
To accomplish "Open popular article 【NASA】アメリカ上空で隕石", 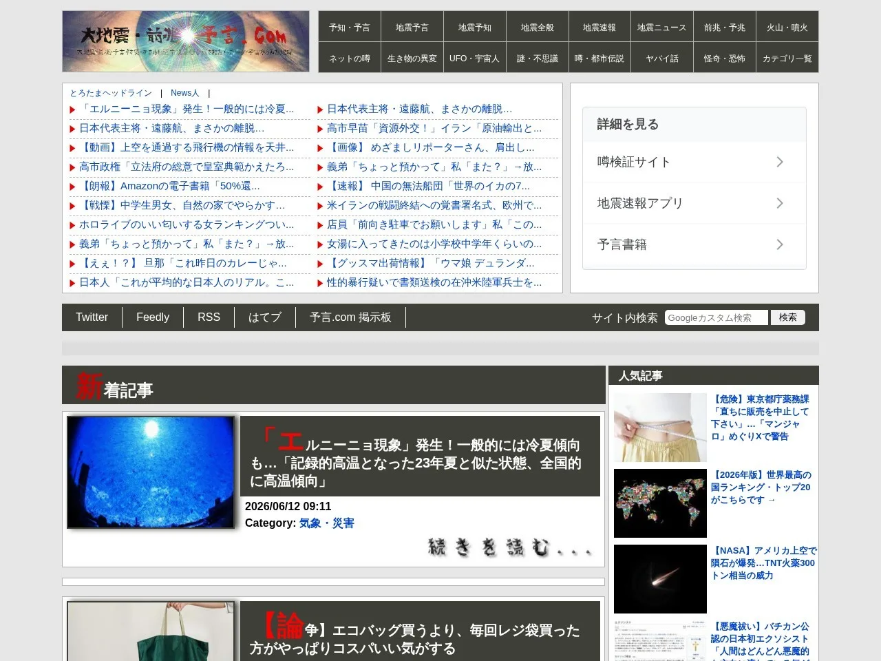I will [764, 563].
